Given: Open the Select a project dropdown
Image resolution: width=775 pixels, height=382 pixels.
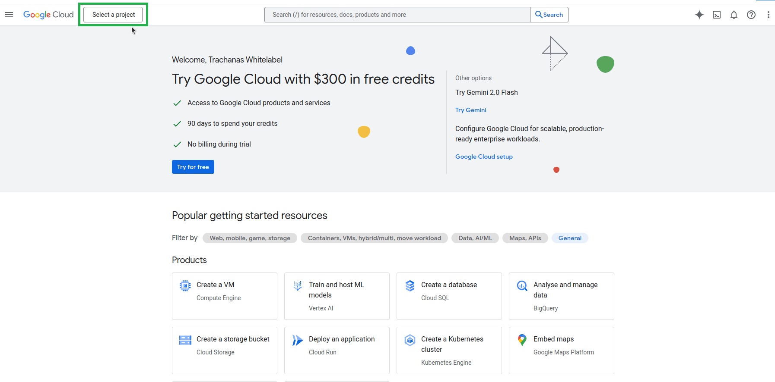Looking at the screenshot, I should [x=113, y=15].
